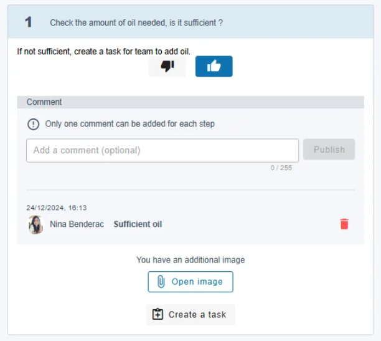This screenshot has width=381, height=341.
Task: Mark step as failed with thumbs down
Action: point(167,66)
